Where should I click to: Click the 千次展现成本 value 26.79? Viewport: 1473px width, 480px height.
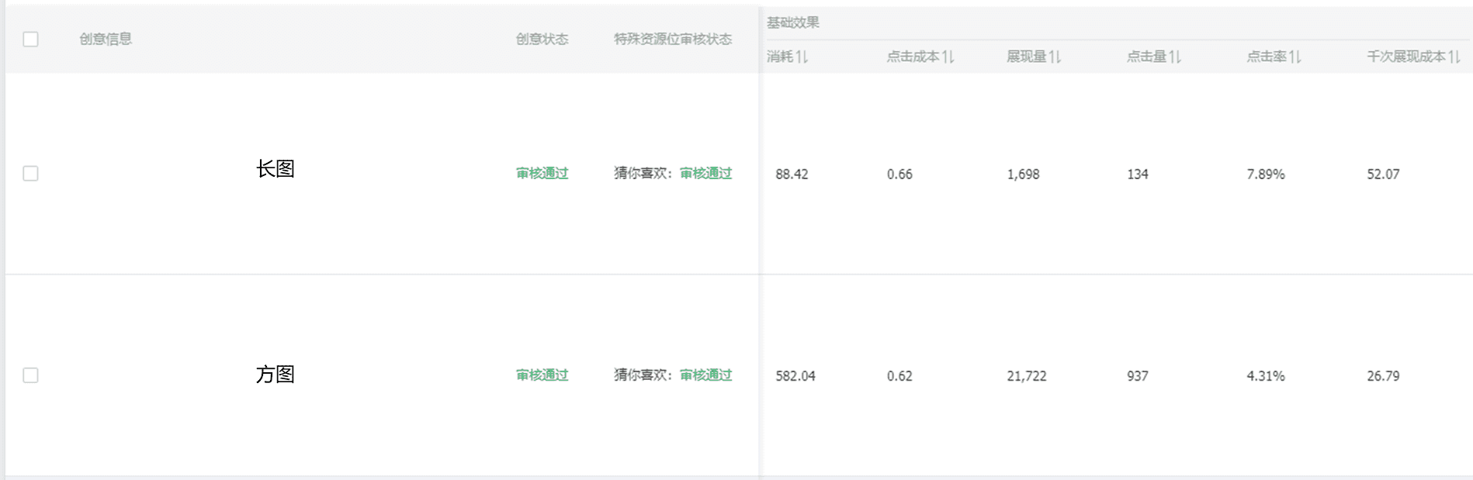pos(1383,376)
